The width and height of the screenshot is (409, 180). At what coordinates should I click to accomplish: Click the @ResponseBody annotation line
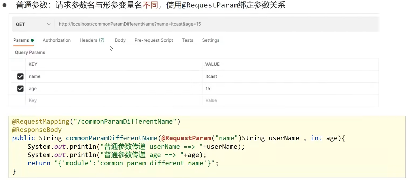pos(37,130)
